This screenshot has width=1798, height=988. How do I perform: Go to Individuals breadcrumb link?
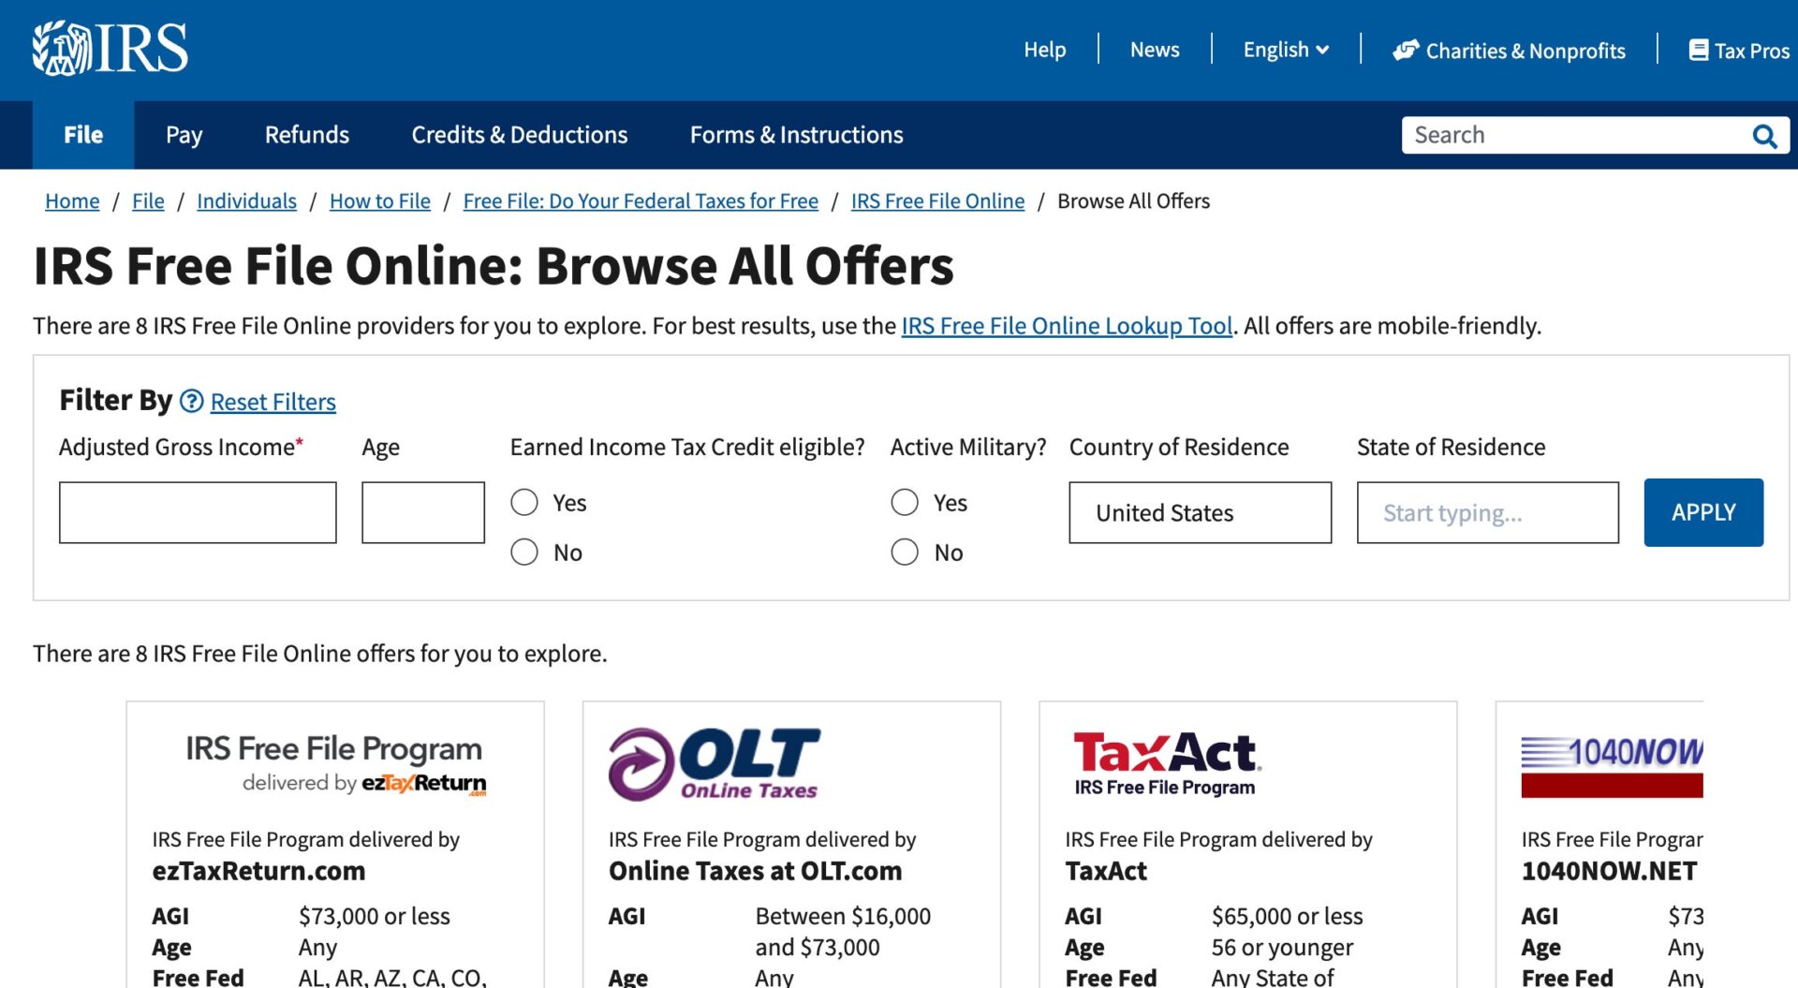(246, 201)
